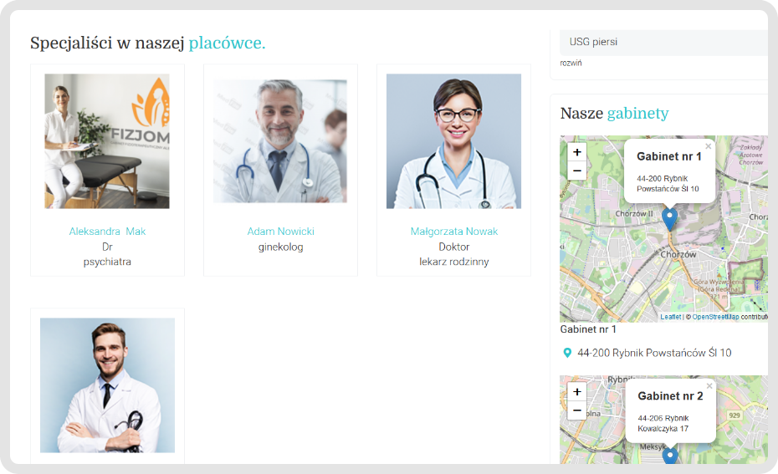
Task: Click the blue marker on Gabinet nr 1 map
Action: point(669,218)
